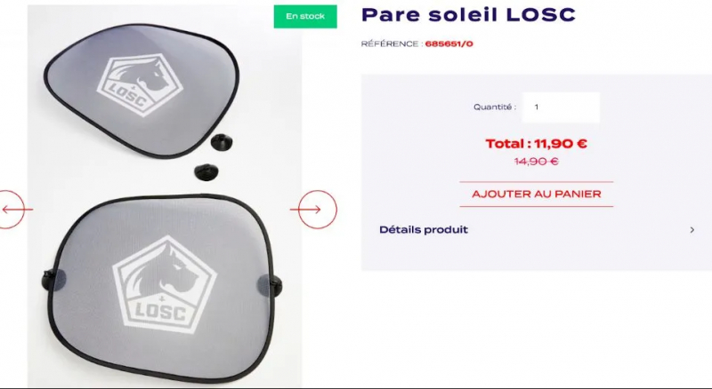Focus the Quantité input field

point(561,107)
